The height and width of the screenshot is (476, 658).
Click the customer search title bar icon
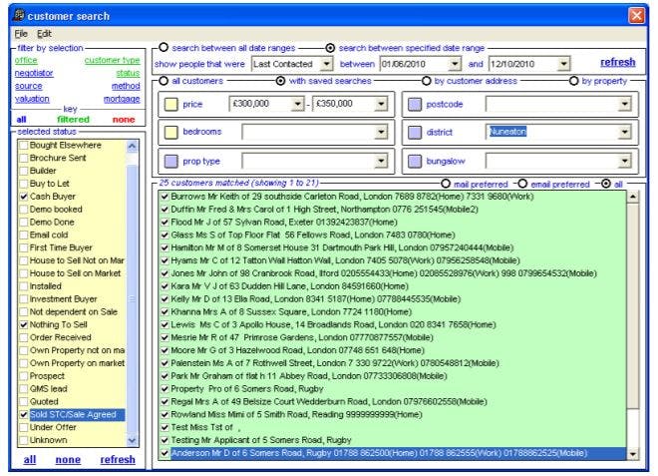pyautogui.click(x=19, y=16)
